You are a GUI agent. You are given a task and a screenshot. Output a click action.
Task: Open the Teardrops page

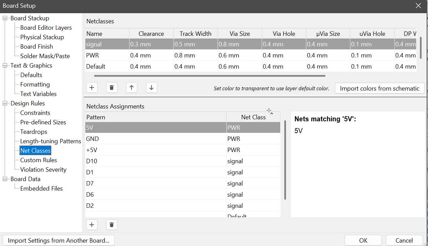(x=33, y=132)
